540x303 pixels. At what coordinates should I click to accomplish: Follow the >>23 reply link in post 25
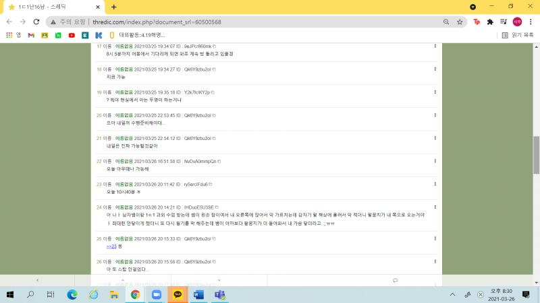[x=111, y=246]
